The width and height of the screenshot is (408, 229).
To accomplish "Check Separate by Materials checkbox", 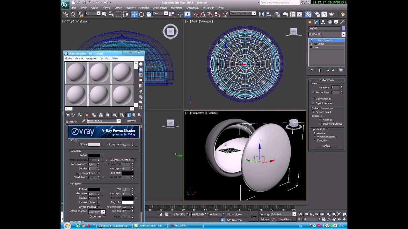I will pyautogui.click(x=320, y=120).
